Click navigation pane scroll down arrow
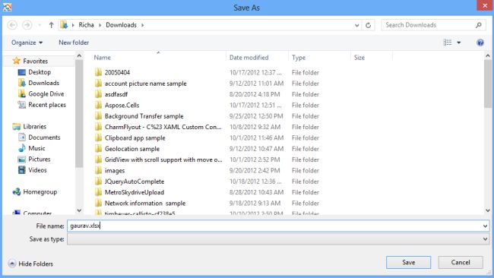 pos(79,210)
